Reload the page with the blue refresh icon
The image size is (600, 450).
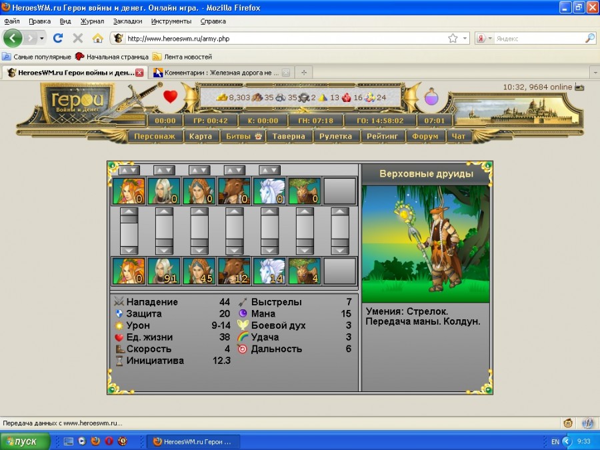coord(58,38)
